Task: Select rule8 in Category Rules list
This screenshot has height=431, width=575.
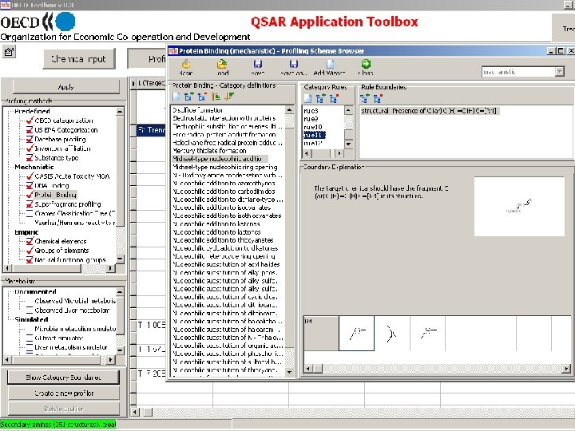Action: [311, 110]
